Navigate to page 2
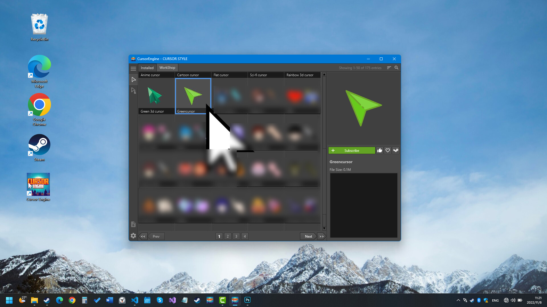547x307 pixels. (228, 236)
